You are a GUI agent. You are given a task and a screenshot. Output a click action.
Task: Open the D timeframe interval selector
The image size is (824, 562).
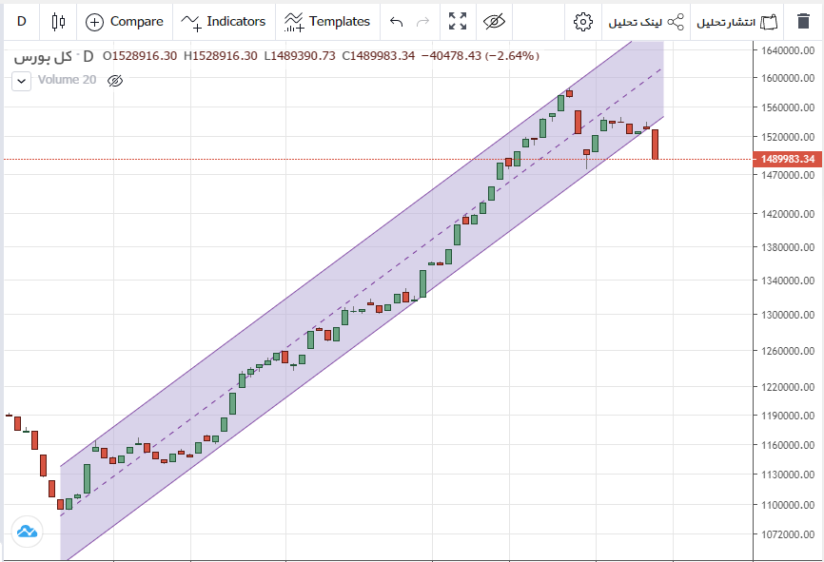click(x=22, y=22)
